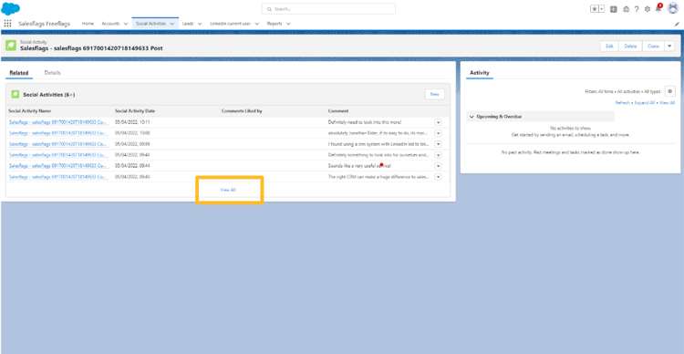
Task: Click the Comments Liked by column header
Action: coord(242,111)
